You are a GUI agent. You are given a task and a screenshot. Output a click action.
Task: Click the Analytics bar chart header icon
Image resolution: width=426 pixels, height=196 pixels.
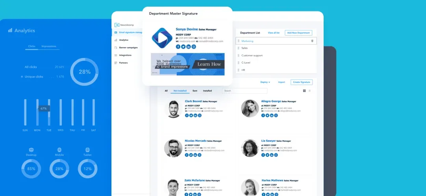pyautogui.click(x=10, y=31)
